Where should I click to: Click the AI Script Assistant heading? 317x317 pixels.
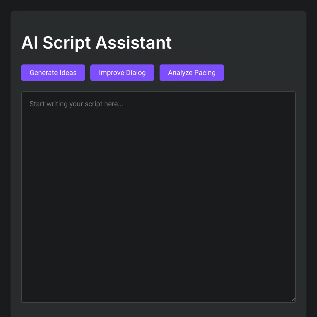[96, 43]
